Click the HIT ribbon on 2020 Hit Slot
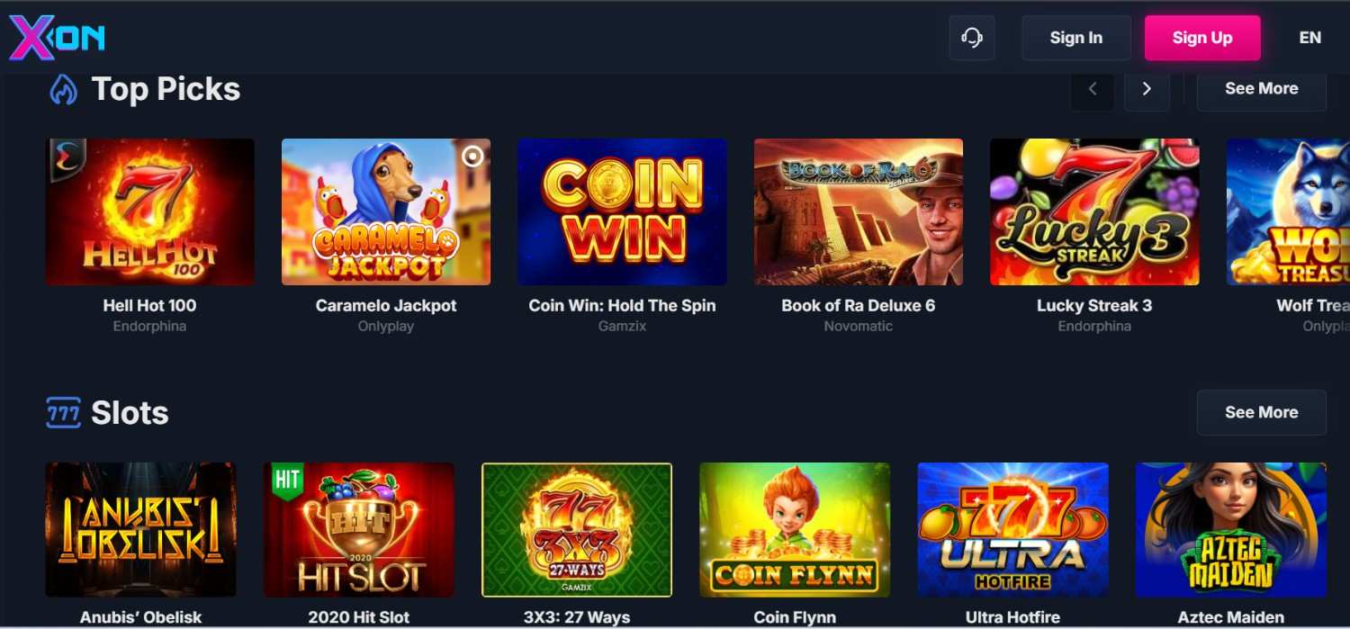 (x=287, y=481)
